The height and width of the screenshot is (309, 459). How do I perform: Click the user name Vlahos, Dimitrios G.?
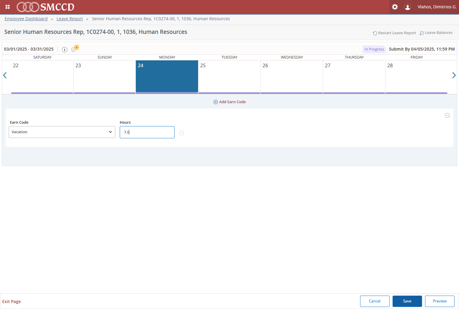[x=437, y=7]
